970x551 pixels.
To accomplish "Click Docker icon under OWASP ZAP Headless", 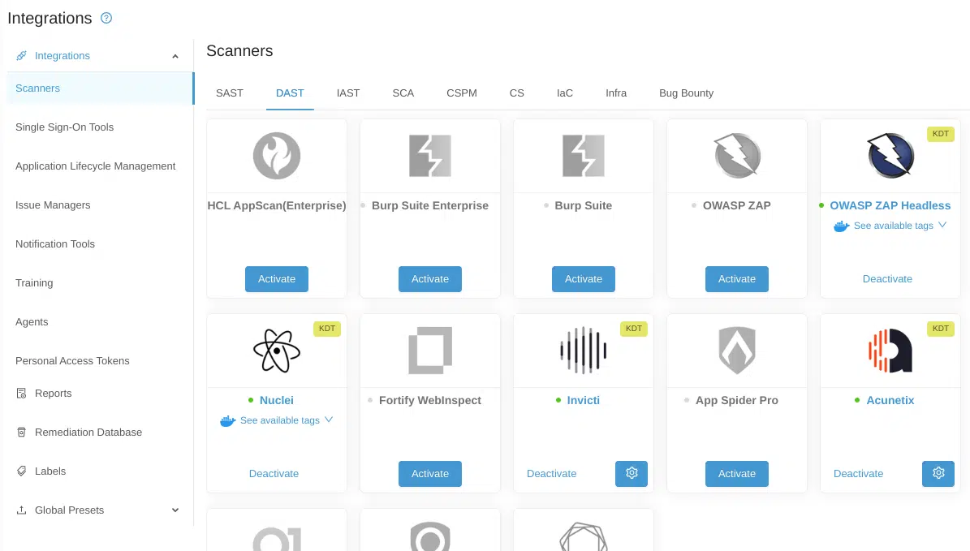I will [x=841, y=226].
